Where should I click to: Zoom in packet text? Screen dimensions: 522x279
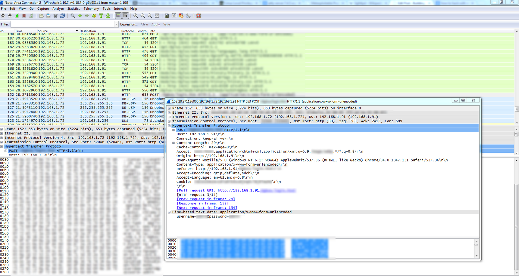tap(136, 16)
